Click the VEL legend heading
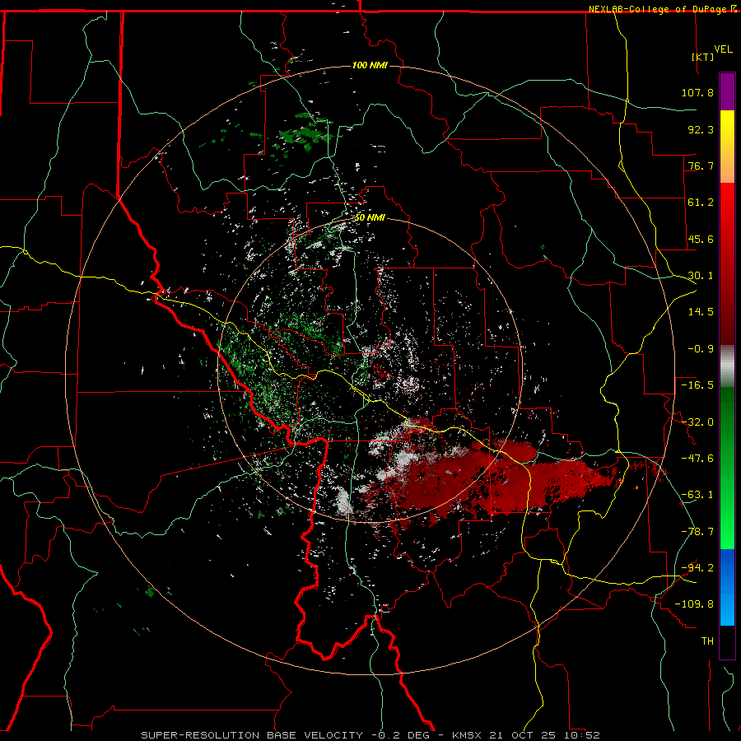The height and width of the screenshot is (741, 741). click(723, 49)
